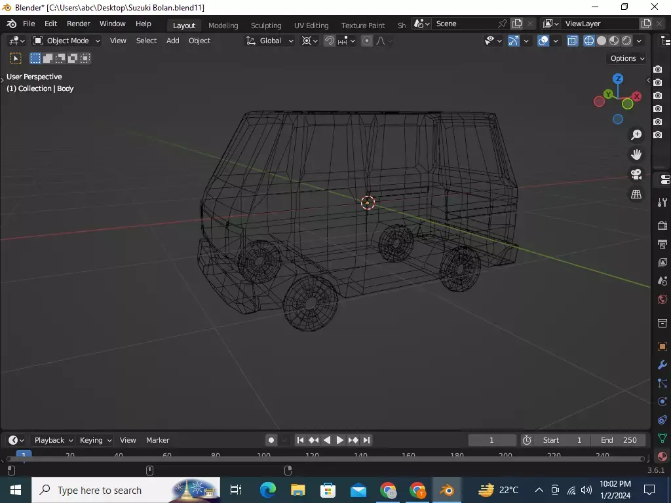Screen dimensions: 671x503
Task: Open the snapping options dropdown
Action: click(x=346, y=41)
